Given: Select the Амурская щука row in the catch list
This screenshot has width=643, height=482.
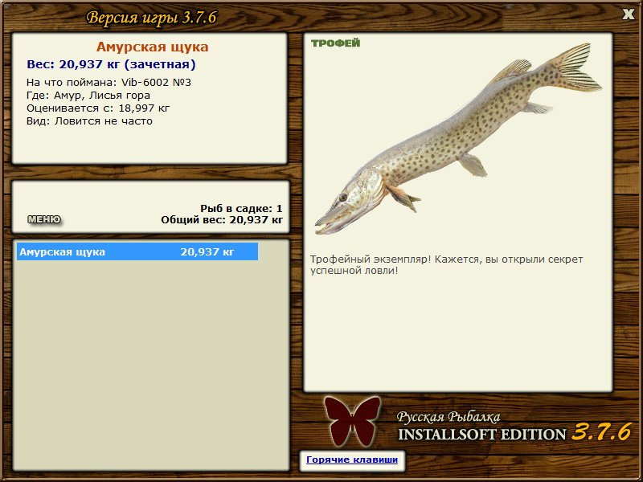Looking at the screenshot, I should pos(137,251).
